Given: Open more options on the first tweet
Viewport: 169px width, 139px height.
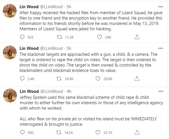Looking at the screenshot, I should 161,7.
